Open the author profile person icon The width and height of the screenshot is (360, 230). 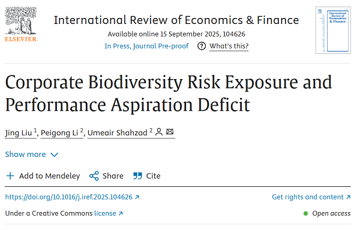pos(159,132)
